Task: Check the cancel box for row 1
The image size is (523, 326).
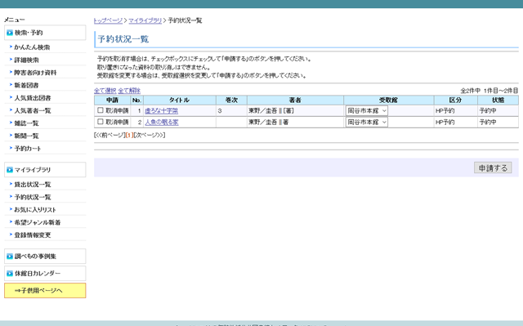Action: point(100,110)
